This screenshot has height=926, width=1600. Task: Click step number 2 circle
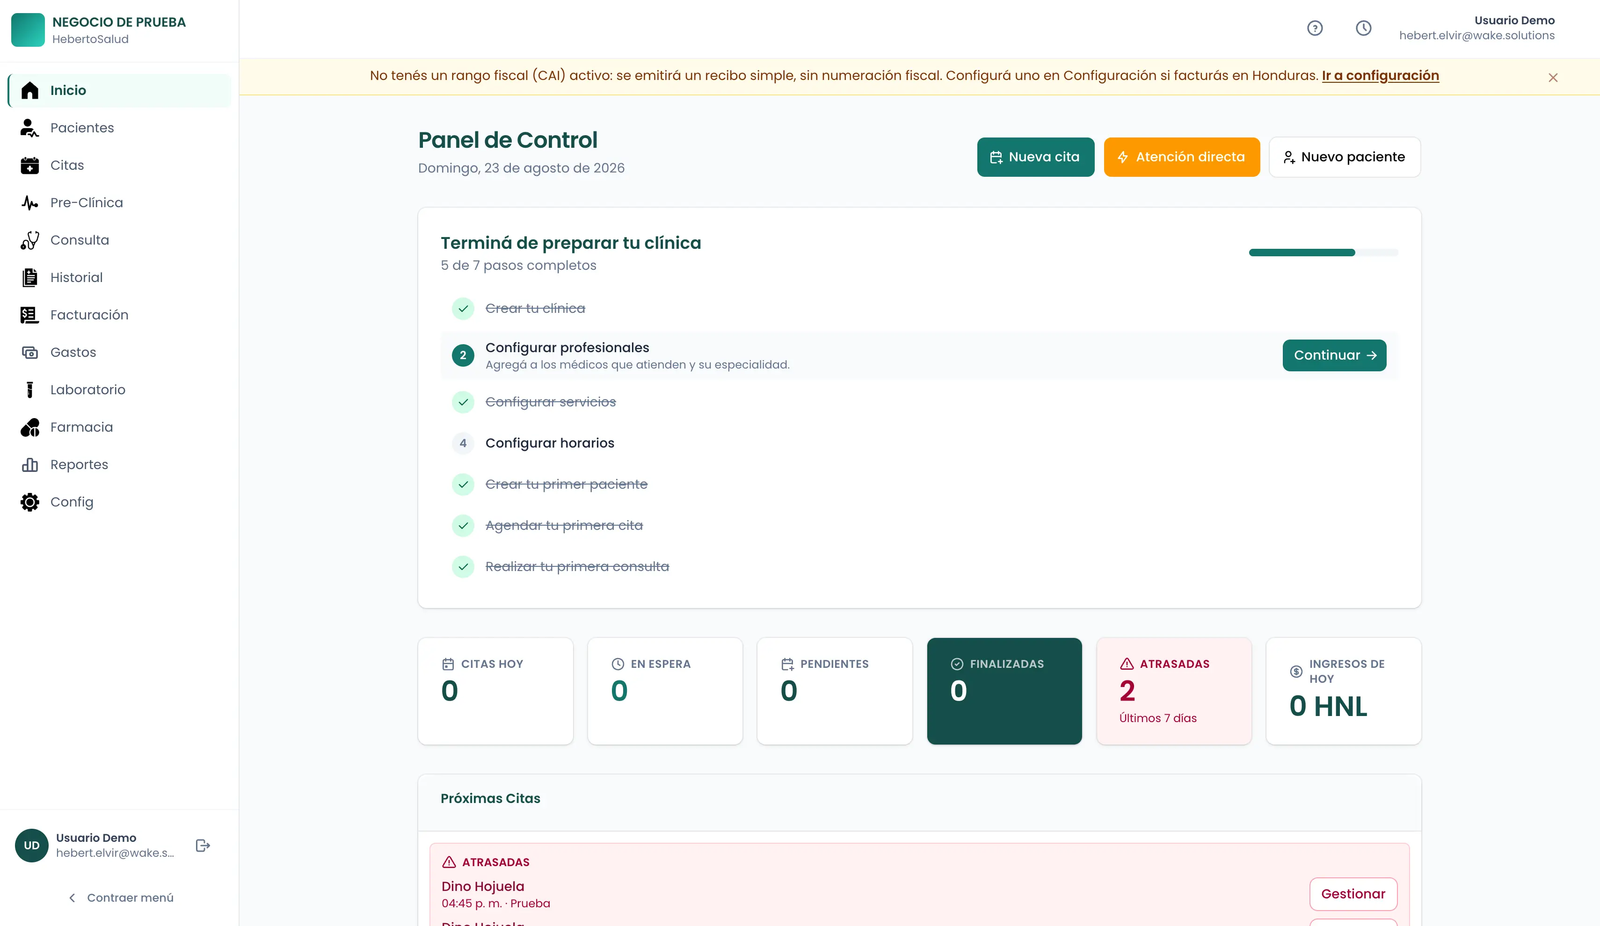point(463,355)
